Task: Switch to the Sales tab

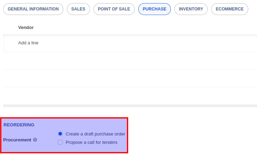Action: point(78,9)
